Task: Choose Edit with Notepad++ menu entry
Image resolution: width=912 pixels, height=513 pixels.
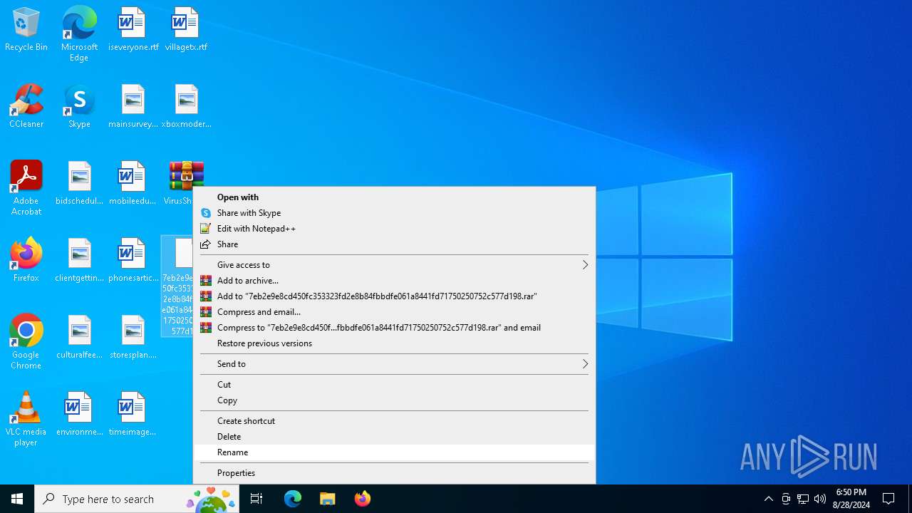Action: coord(394,229)
